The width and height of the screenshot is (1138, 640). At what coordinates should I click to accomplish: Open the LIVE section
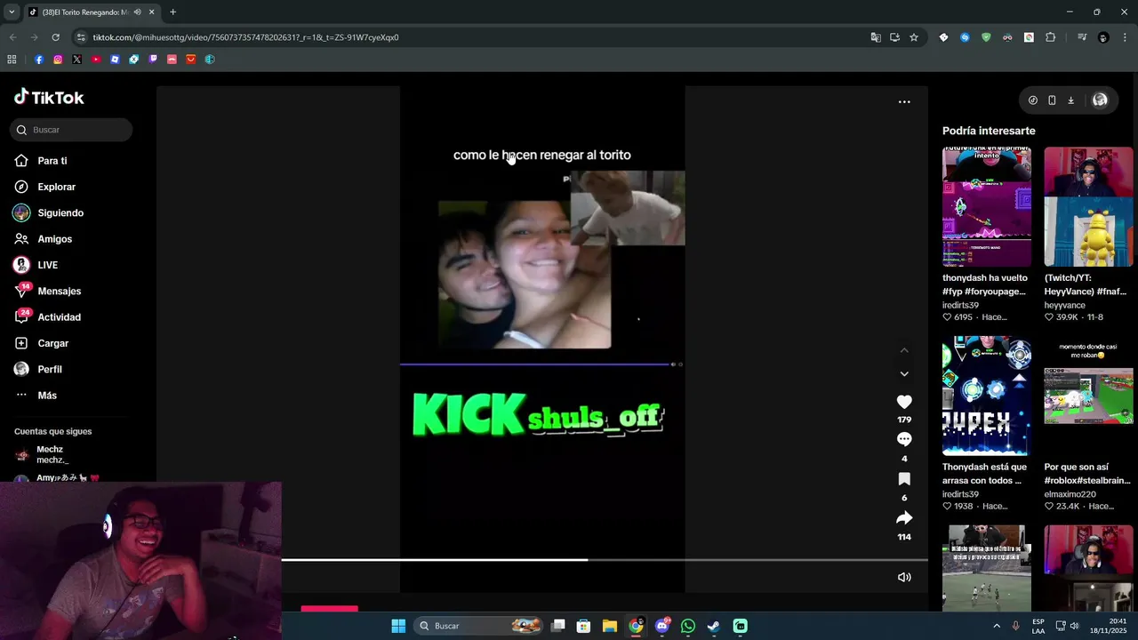pos(47,265)
